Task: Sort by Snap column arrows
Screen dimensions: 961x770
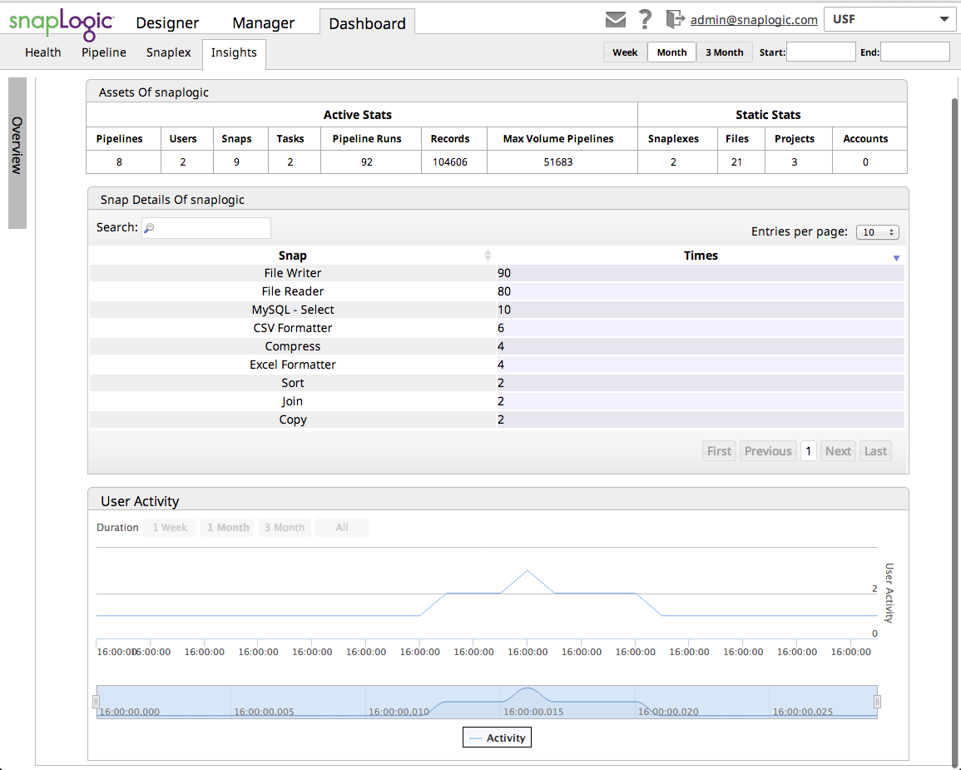Action: tap(488, 255)
